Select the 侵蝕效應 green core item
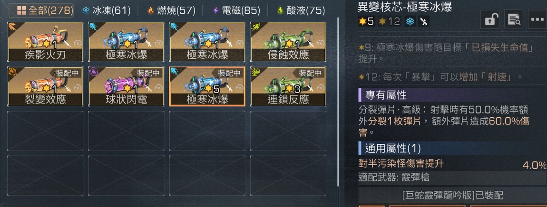 pyautogui.click(x=288, y=42)
